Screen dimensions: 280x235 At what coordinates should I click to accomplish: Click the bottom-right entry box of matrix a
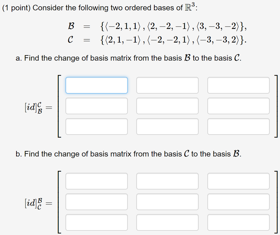[x=238, y=126]
